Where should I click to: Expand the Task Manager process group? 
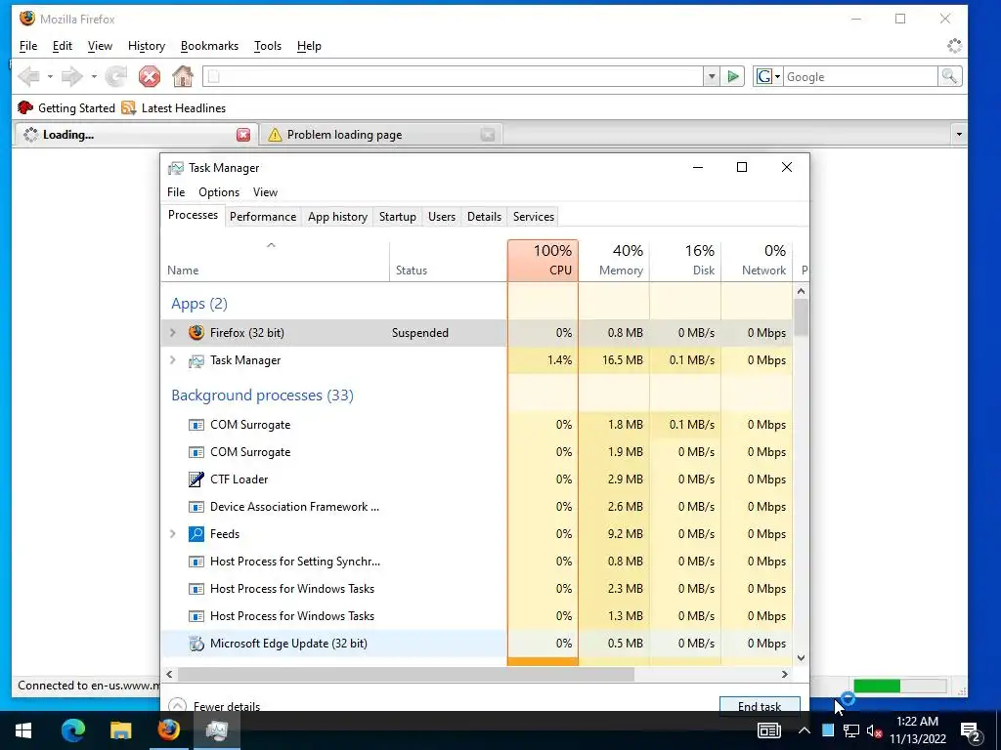[172, 359]
